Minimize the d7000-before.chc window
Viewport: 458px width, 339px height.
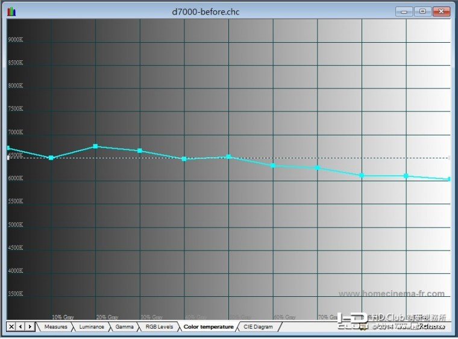pos(404,11)
